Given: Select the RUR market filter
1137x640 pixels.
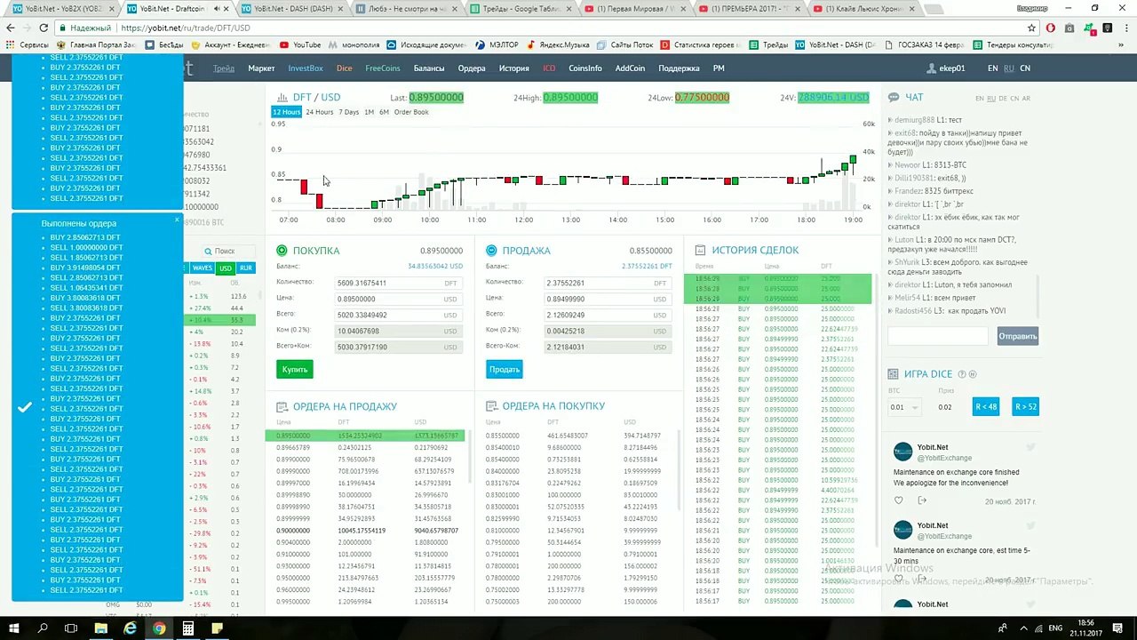Looking at the screenshot, I should pos(246,268).
